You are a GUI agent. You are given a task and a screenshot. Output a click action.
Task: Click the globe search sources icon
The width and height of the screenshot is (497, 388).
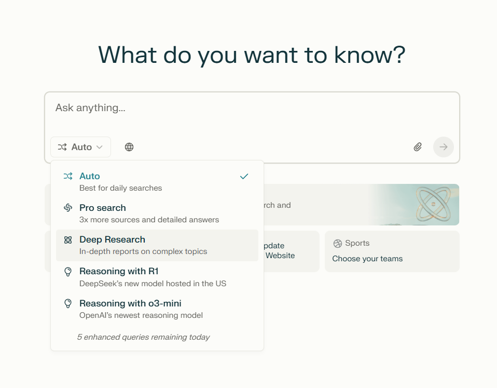click(129, 147)
